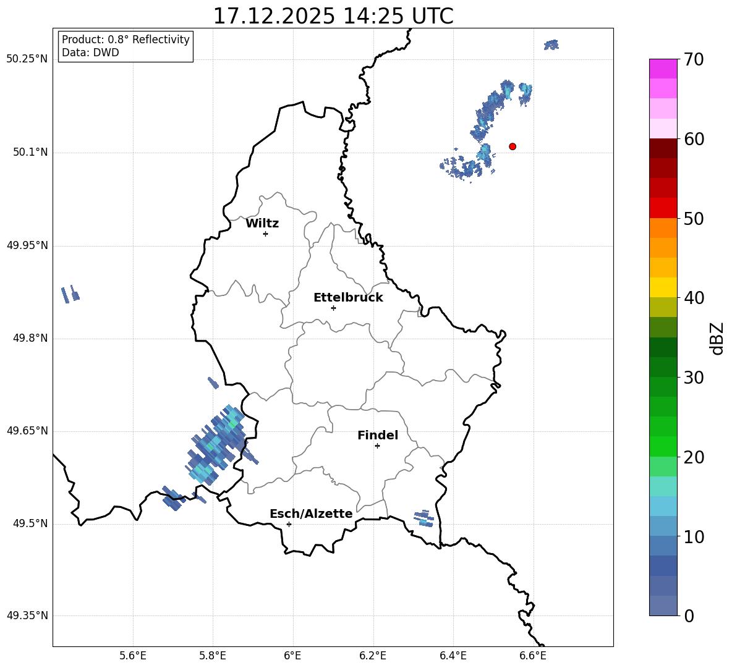Click the colorbar's 60 tick label
This screenshot has height=668, width=732.
pyautogui.click(x=694, y=139)
